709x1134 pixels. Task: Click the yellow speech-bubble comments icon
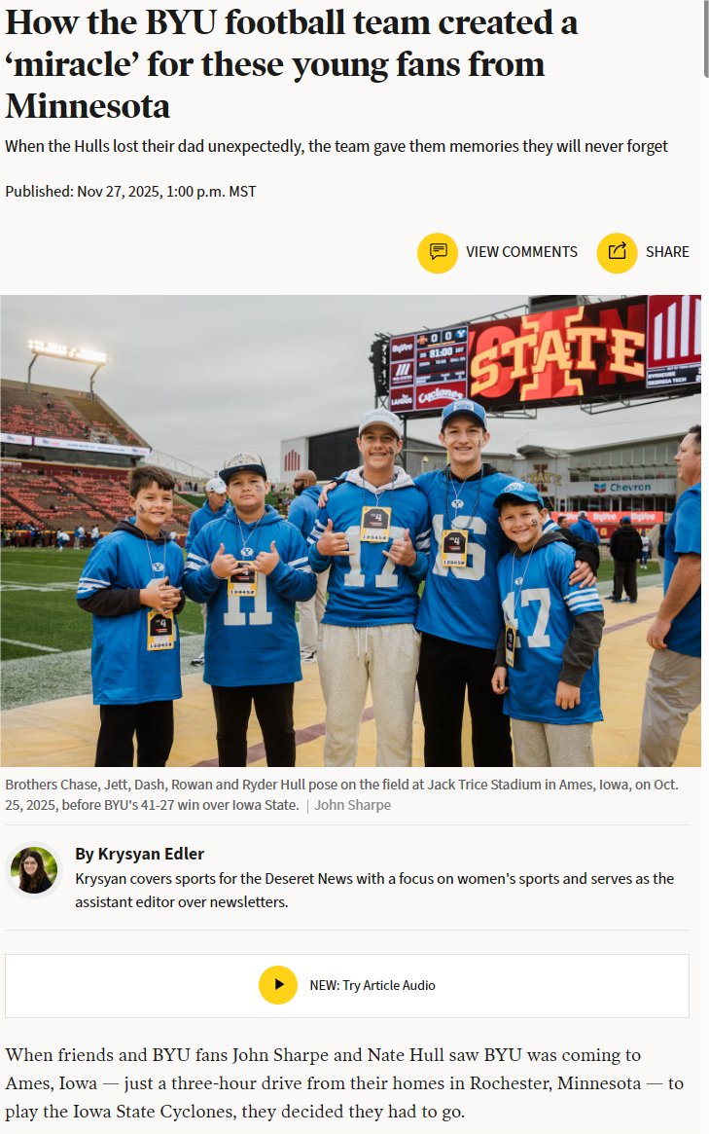click(x=438, y=252)
